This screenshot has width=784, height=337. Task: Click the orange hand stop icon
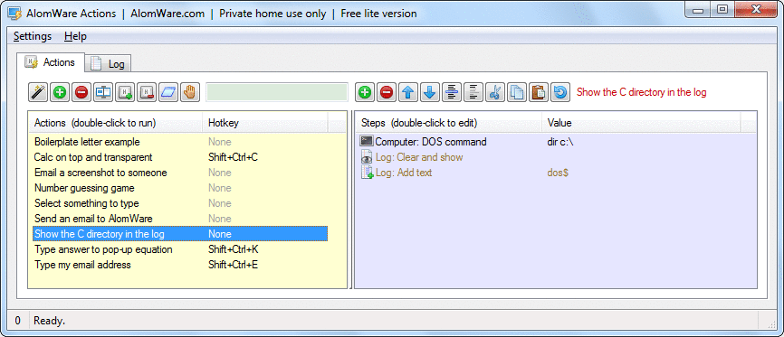(x=190, y=92)
